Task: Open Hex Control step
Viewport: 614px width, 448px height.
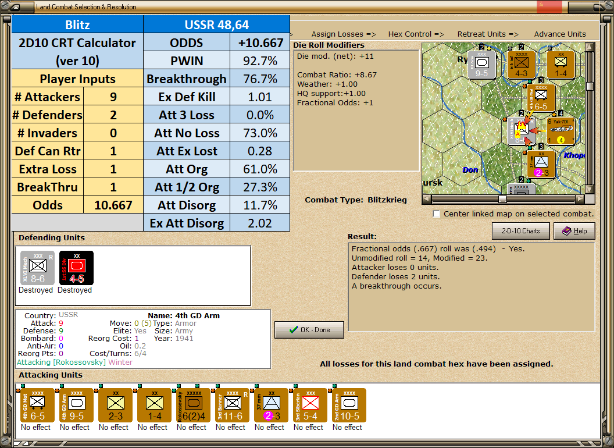Action: click(416, 34)
